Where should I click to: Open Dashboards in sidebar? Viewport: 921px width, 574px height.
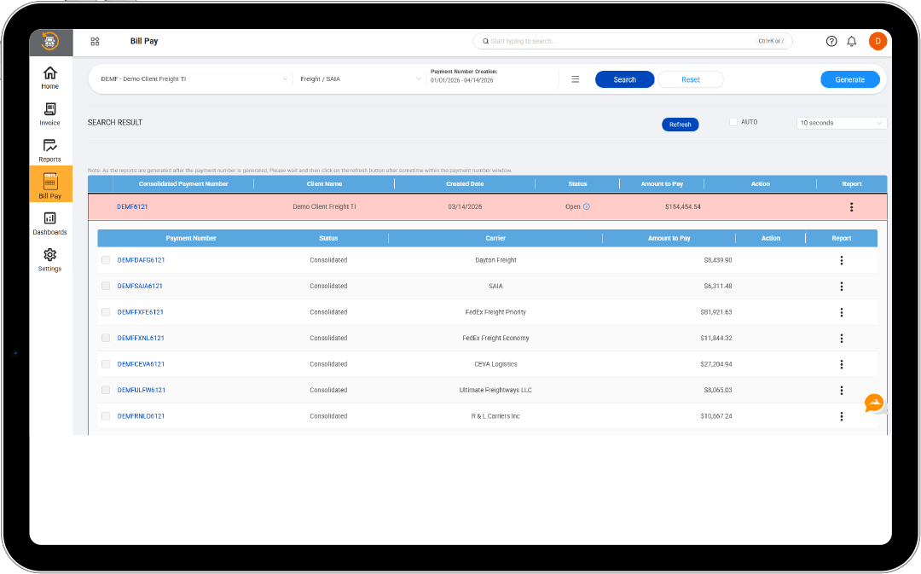point(50,223)
